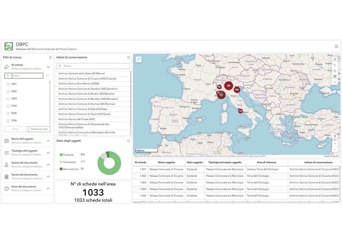Viewport: 342px width, 228px height.
Task: Click the Stato oggetto column header
Action: 195,163
